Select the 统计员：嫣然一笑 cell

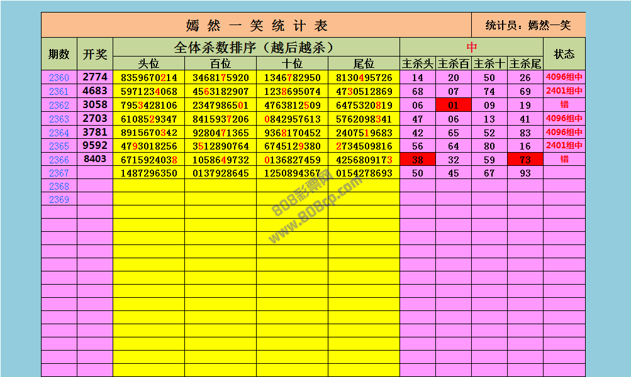click(x=528, y=25)
